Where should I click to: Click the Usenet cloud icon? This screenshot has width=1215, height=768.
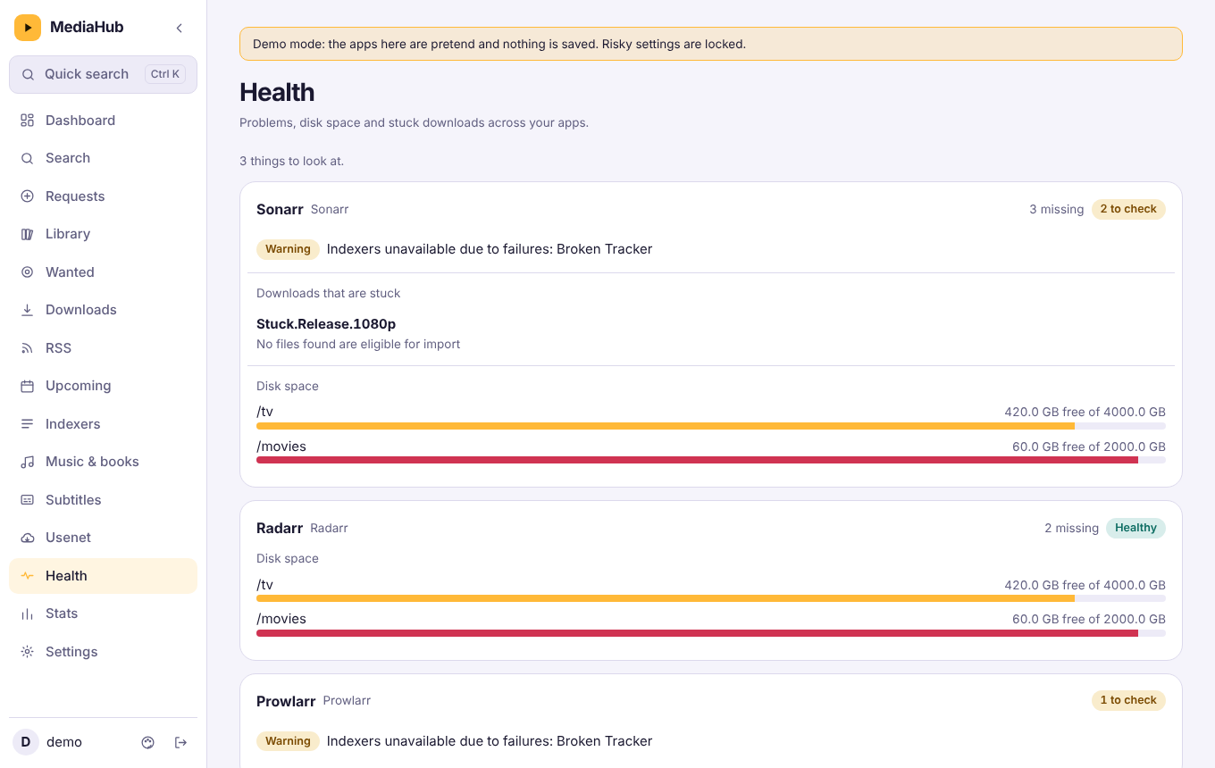tap(27, 538)
